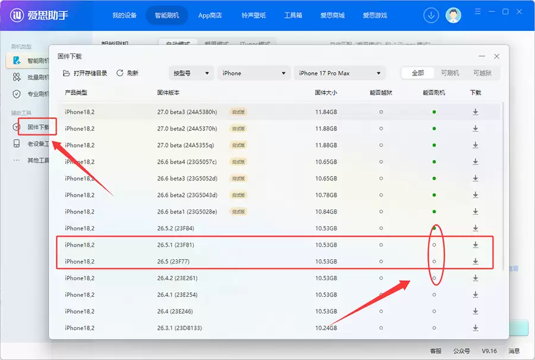Click the 10.24GB size cell
535x360 pixels.
[x=326, y=328]
